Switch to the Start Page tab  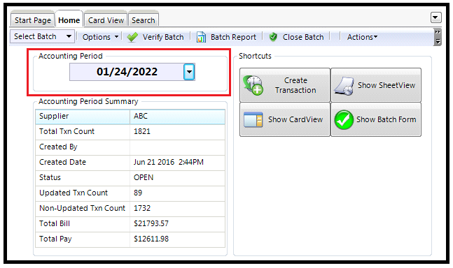33,20
